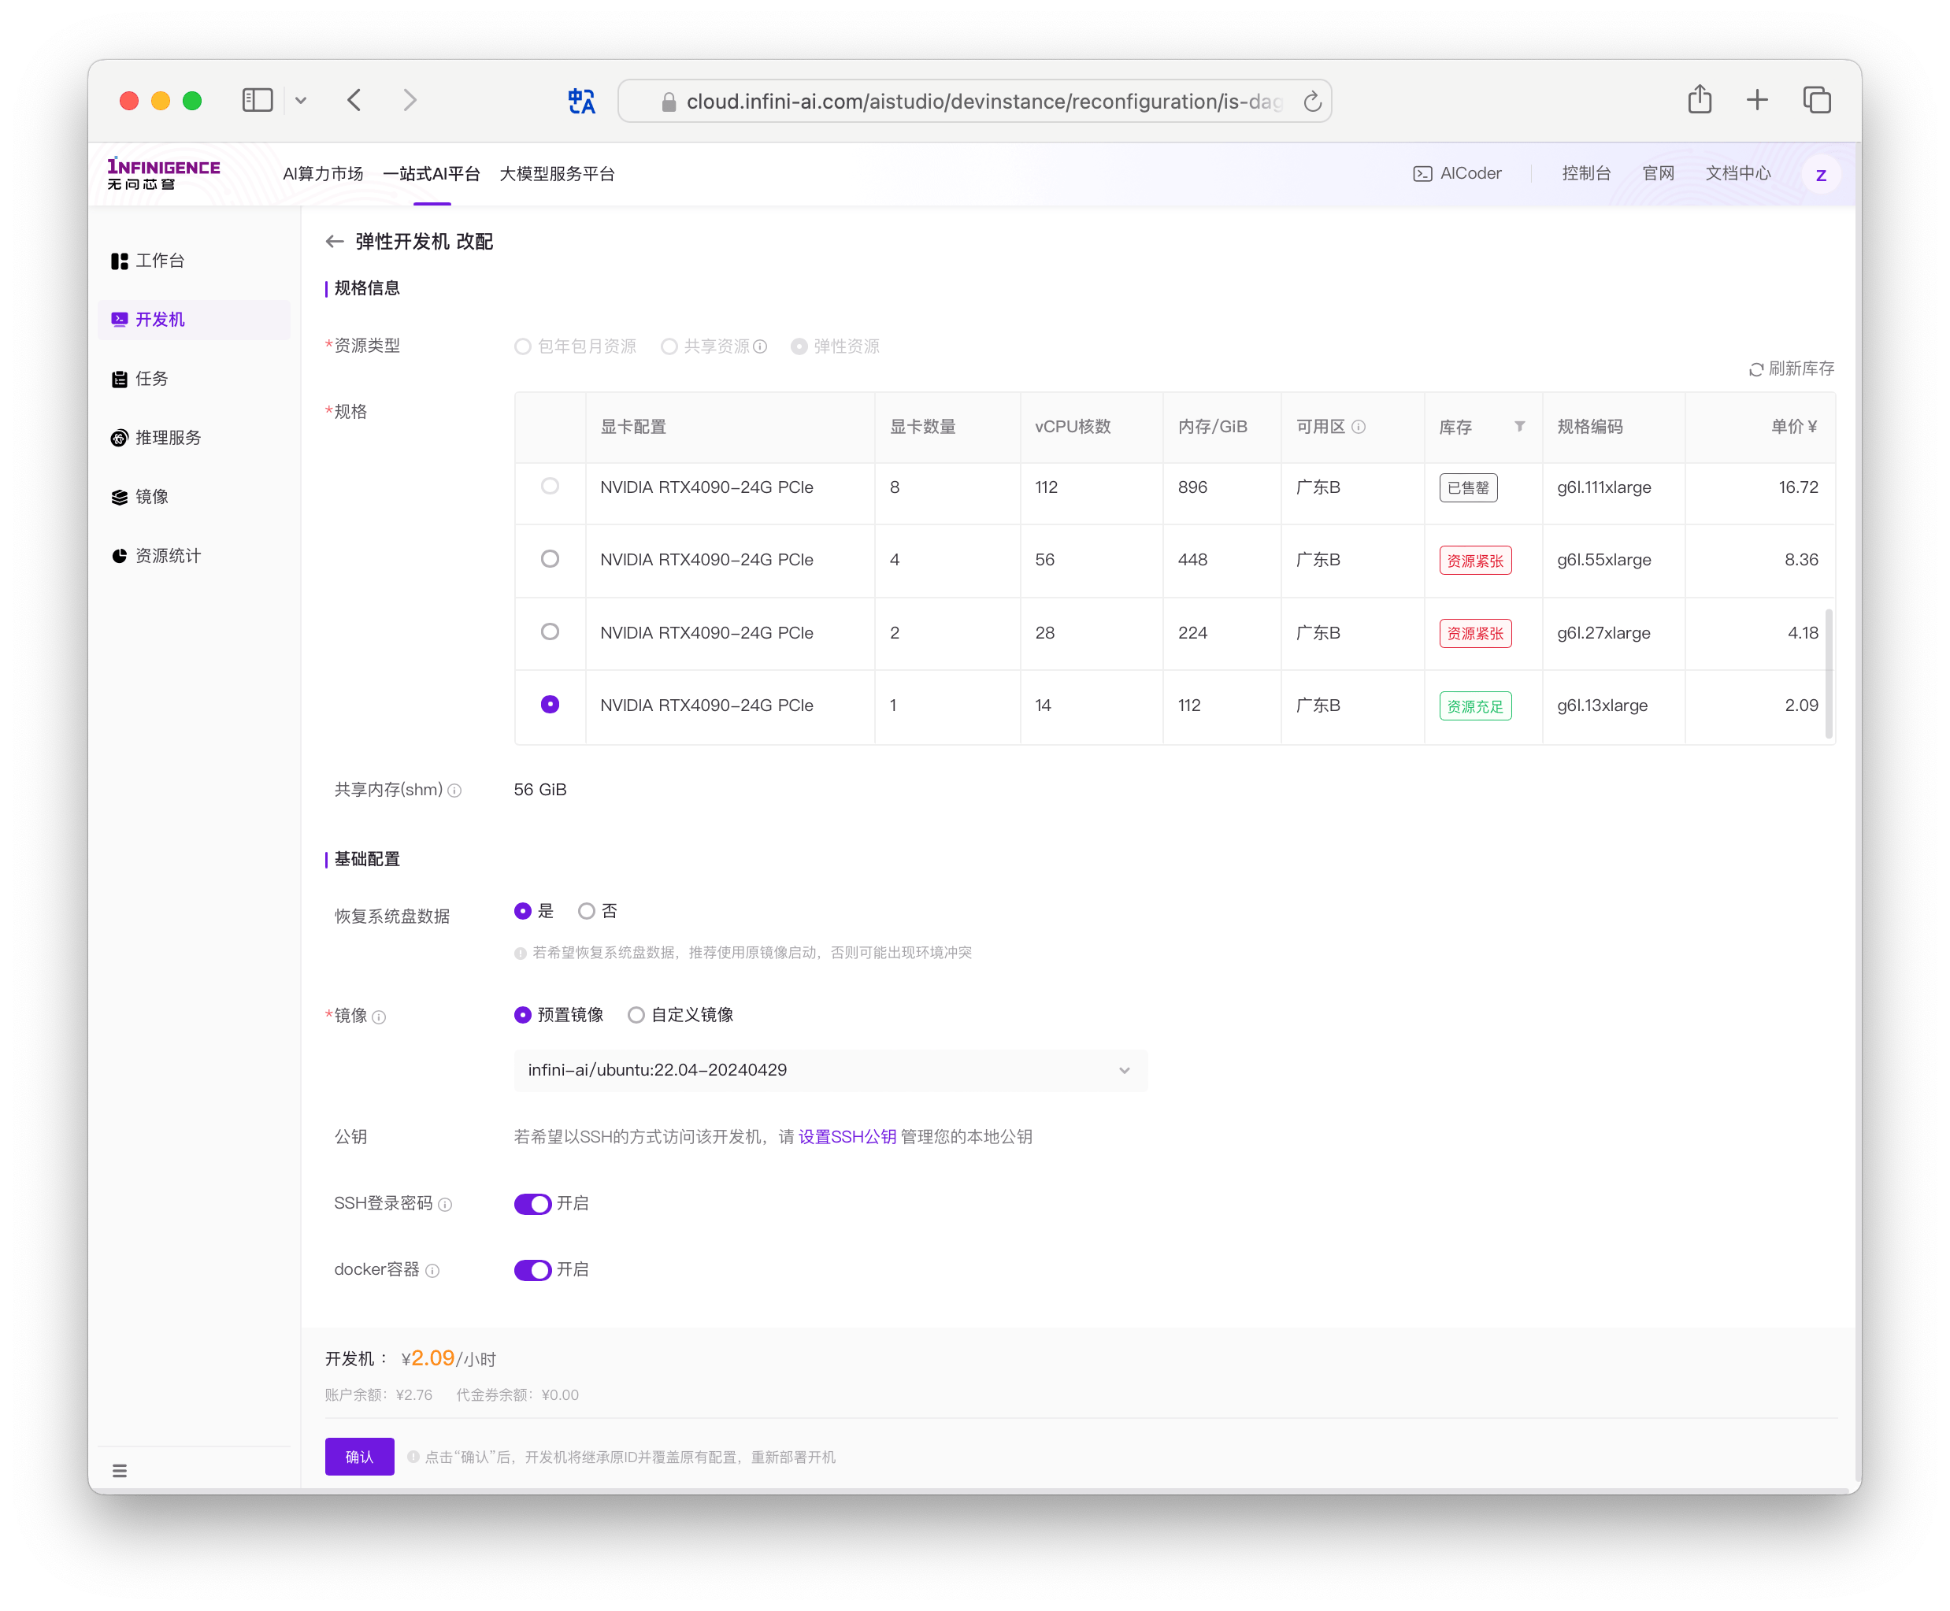Select the g6l.27xlarge spec radio
The width and height of the screenshot is (1950, 1611).
[x=551, y=632]
